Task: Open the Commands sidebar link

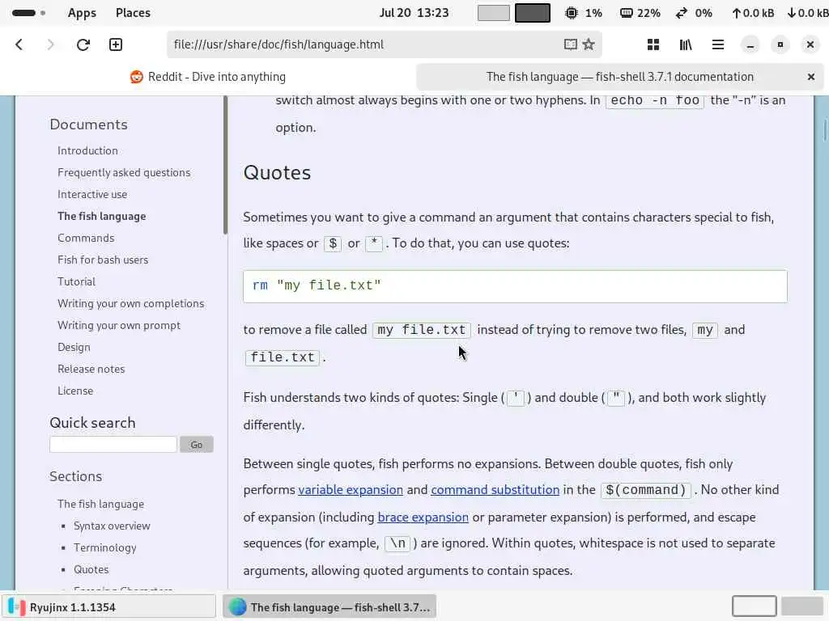Action: (x=86, y=239)
